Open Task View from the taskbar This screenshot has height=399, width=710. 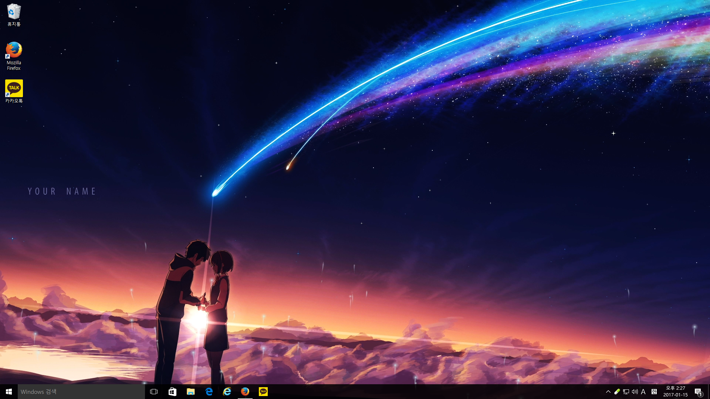pyautogui.click(x=154, y=392)
